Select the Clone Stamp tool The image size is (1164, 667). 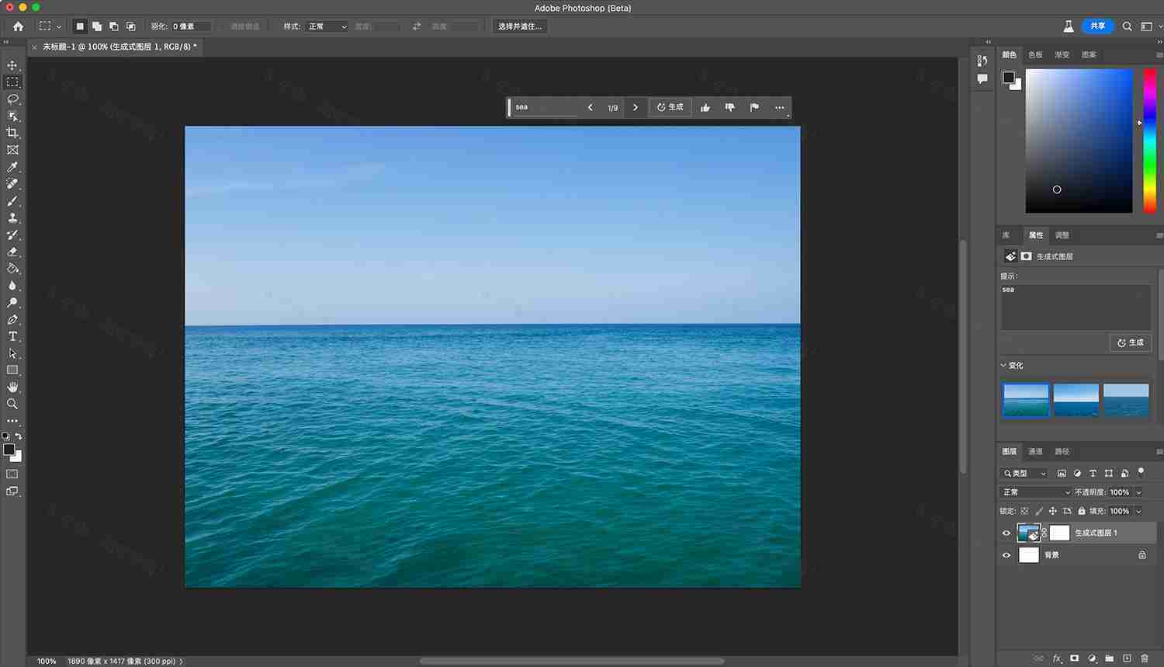click(12, 218)
